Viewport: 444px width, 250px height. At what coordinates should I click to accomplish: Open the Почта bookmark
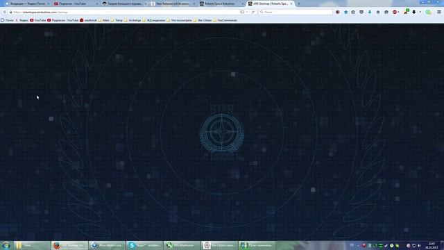point(7,20)
